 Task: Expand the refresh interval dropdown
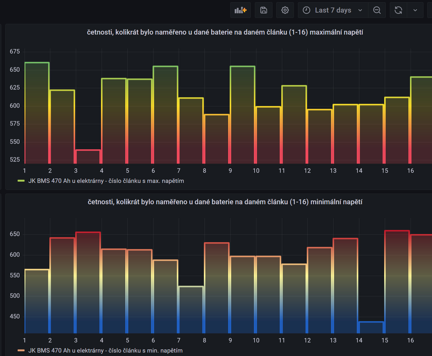coord(415,10)
